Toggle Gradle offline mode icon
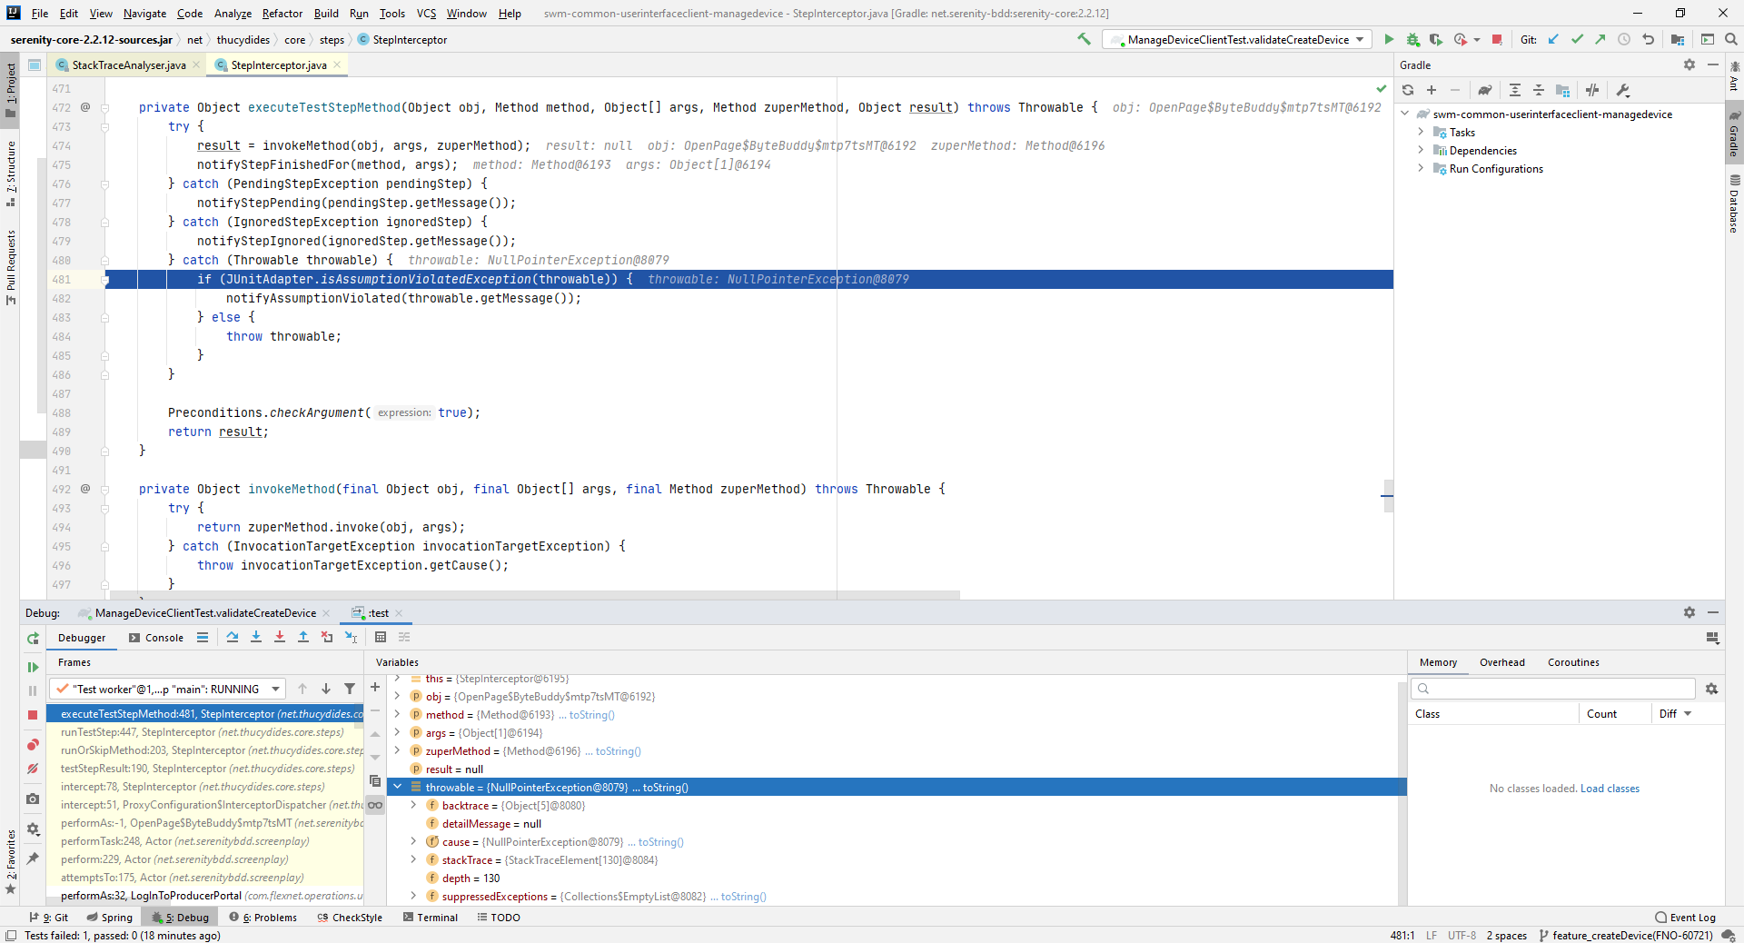1744x943 pixels. pos(1592,90)
